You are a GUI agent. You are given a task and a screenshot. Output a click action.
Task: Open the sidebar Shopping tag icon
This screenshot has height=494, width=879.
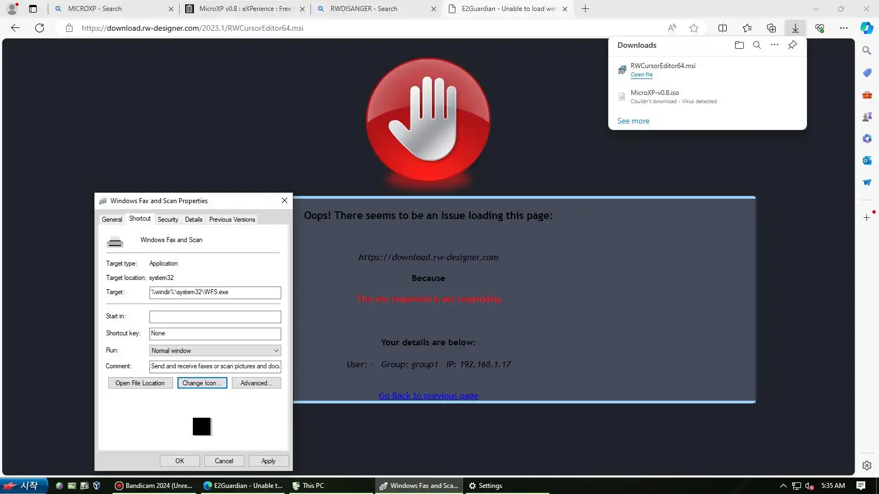coord(867,72)
